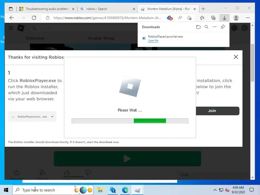Open File Explorer from the taskbar
This screenshot has width=260, height=195.
[x=100, y=190]
